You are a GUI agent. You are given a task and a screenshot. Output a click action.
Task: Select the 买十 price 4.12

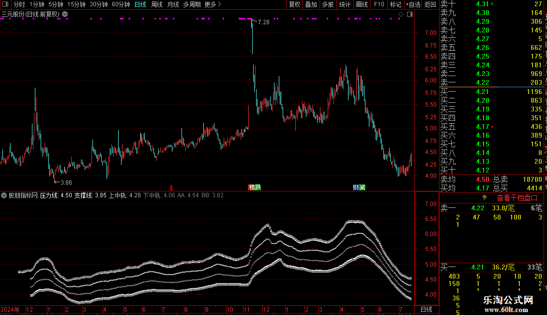pyautogui.click(x=483, y=170)
